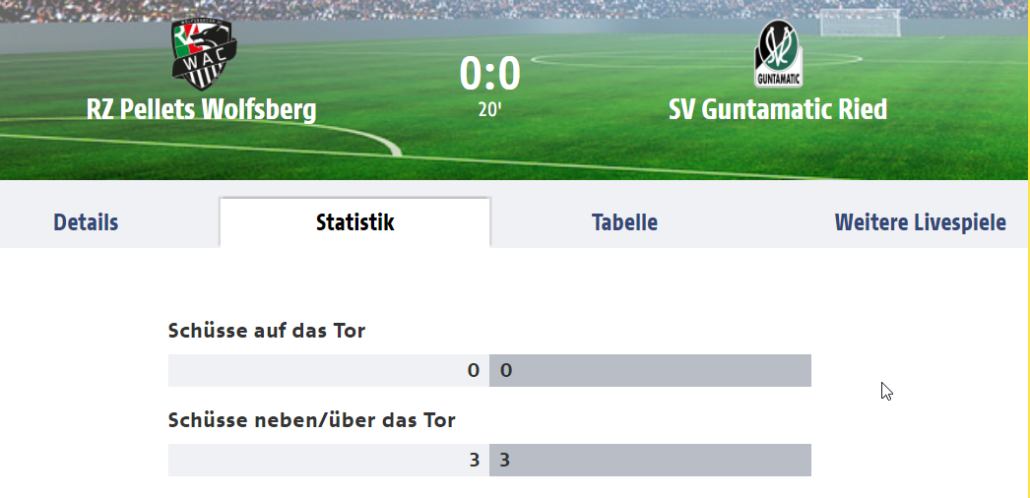
Task: Click the crowd stands at banner top
Action: [515, 9]
